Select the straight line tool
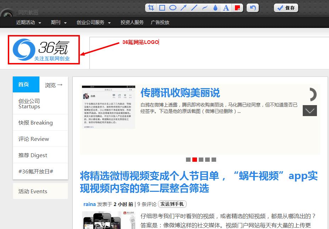The image size is (329, 229). click(x=194, y=8)
